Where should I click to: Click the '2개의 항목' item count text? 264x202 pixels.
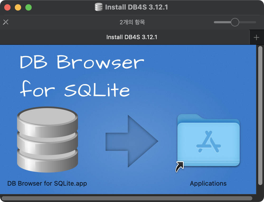click(x=132, y=22)
